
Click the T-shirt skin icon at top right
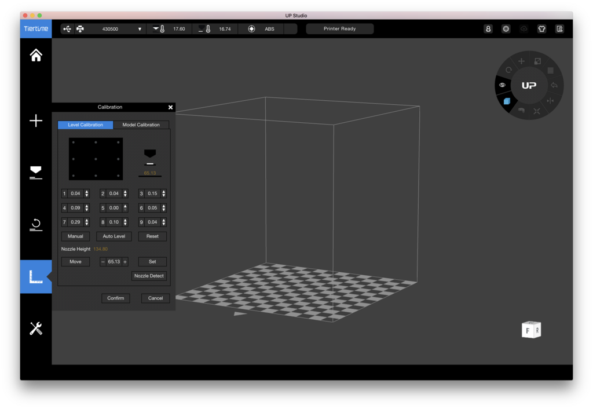(541, 29)
